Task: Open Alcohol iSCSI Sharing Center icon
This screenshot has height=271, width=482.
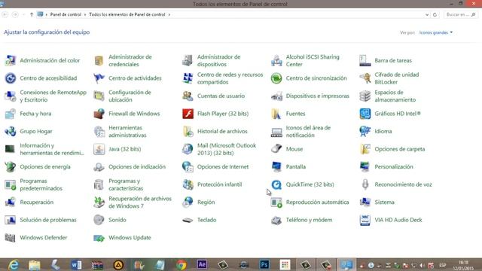Action: point(276,60)
